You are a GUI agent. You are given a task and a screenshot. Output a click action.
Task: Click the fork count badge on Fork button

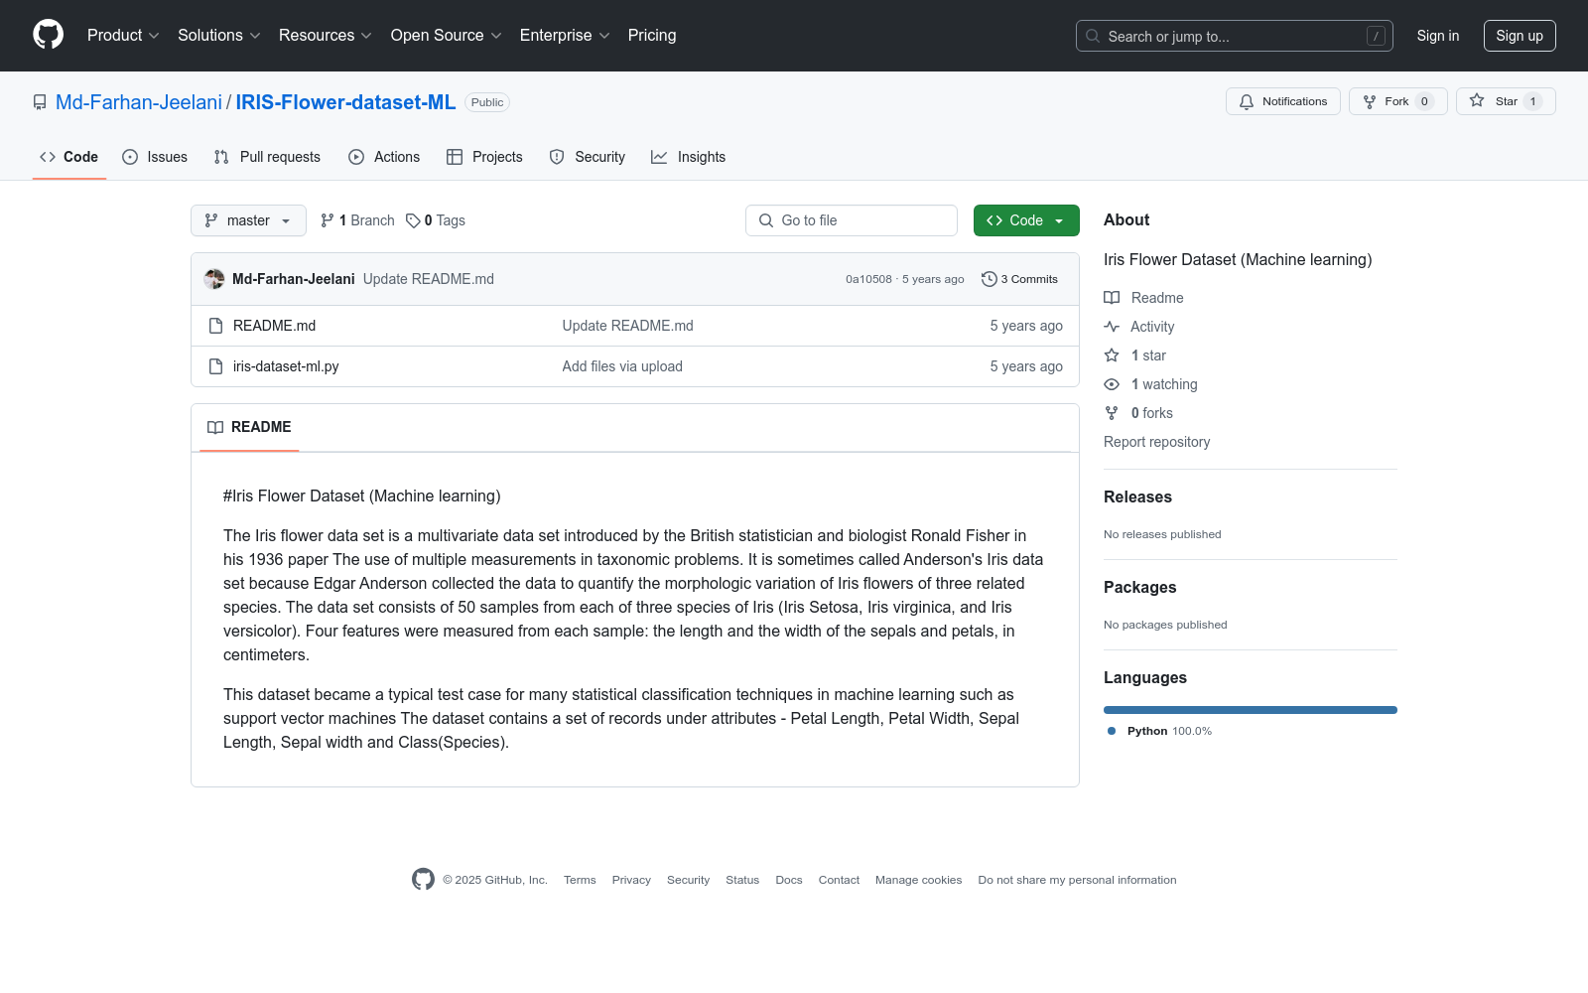[1424, 101]
